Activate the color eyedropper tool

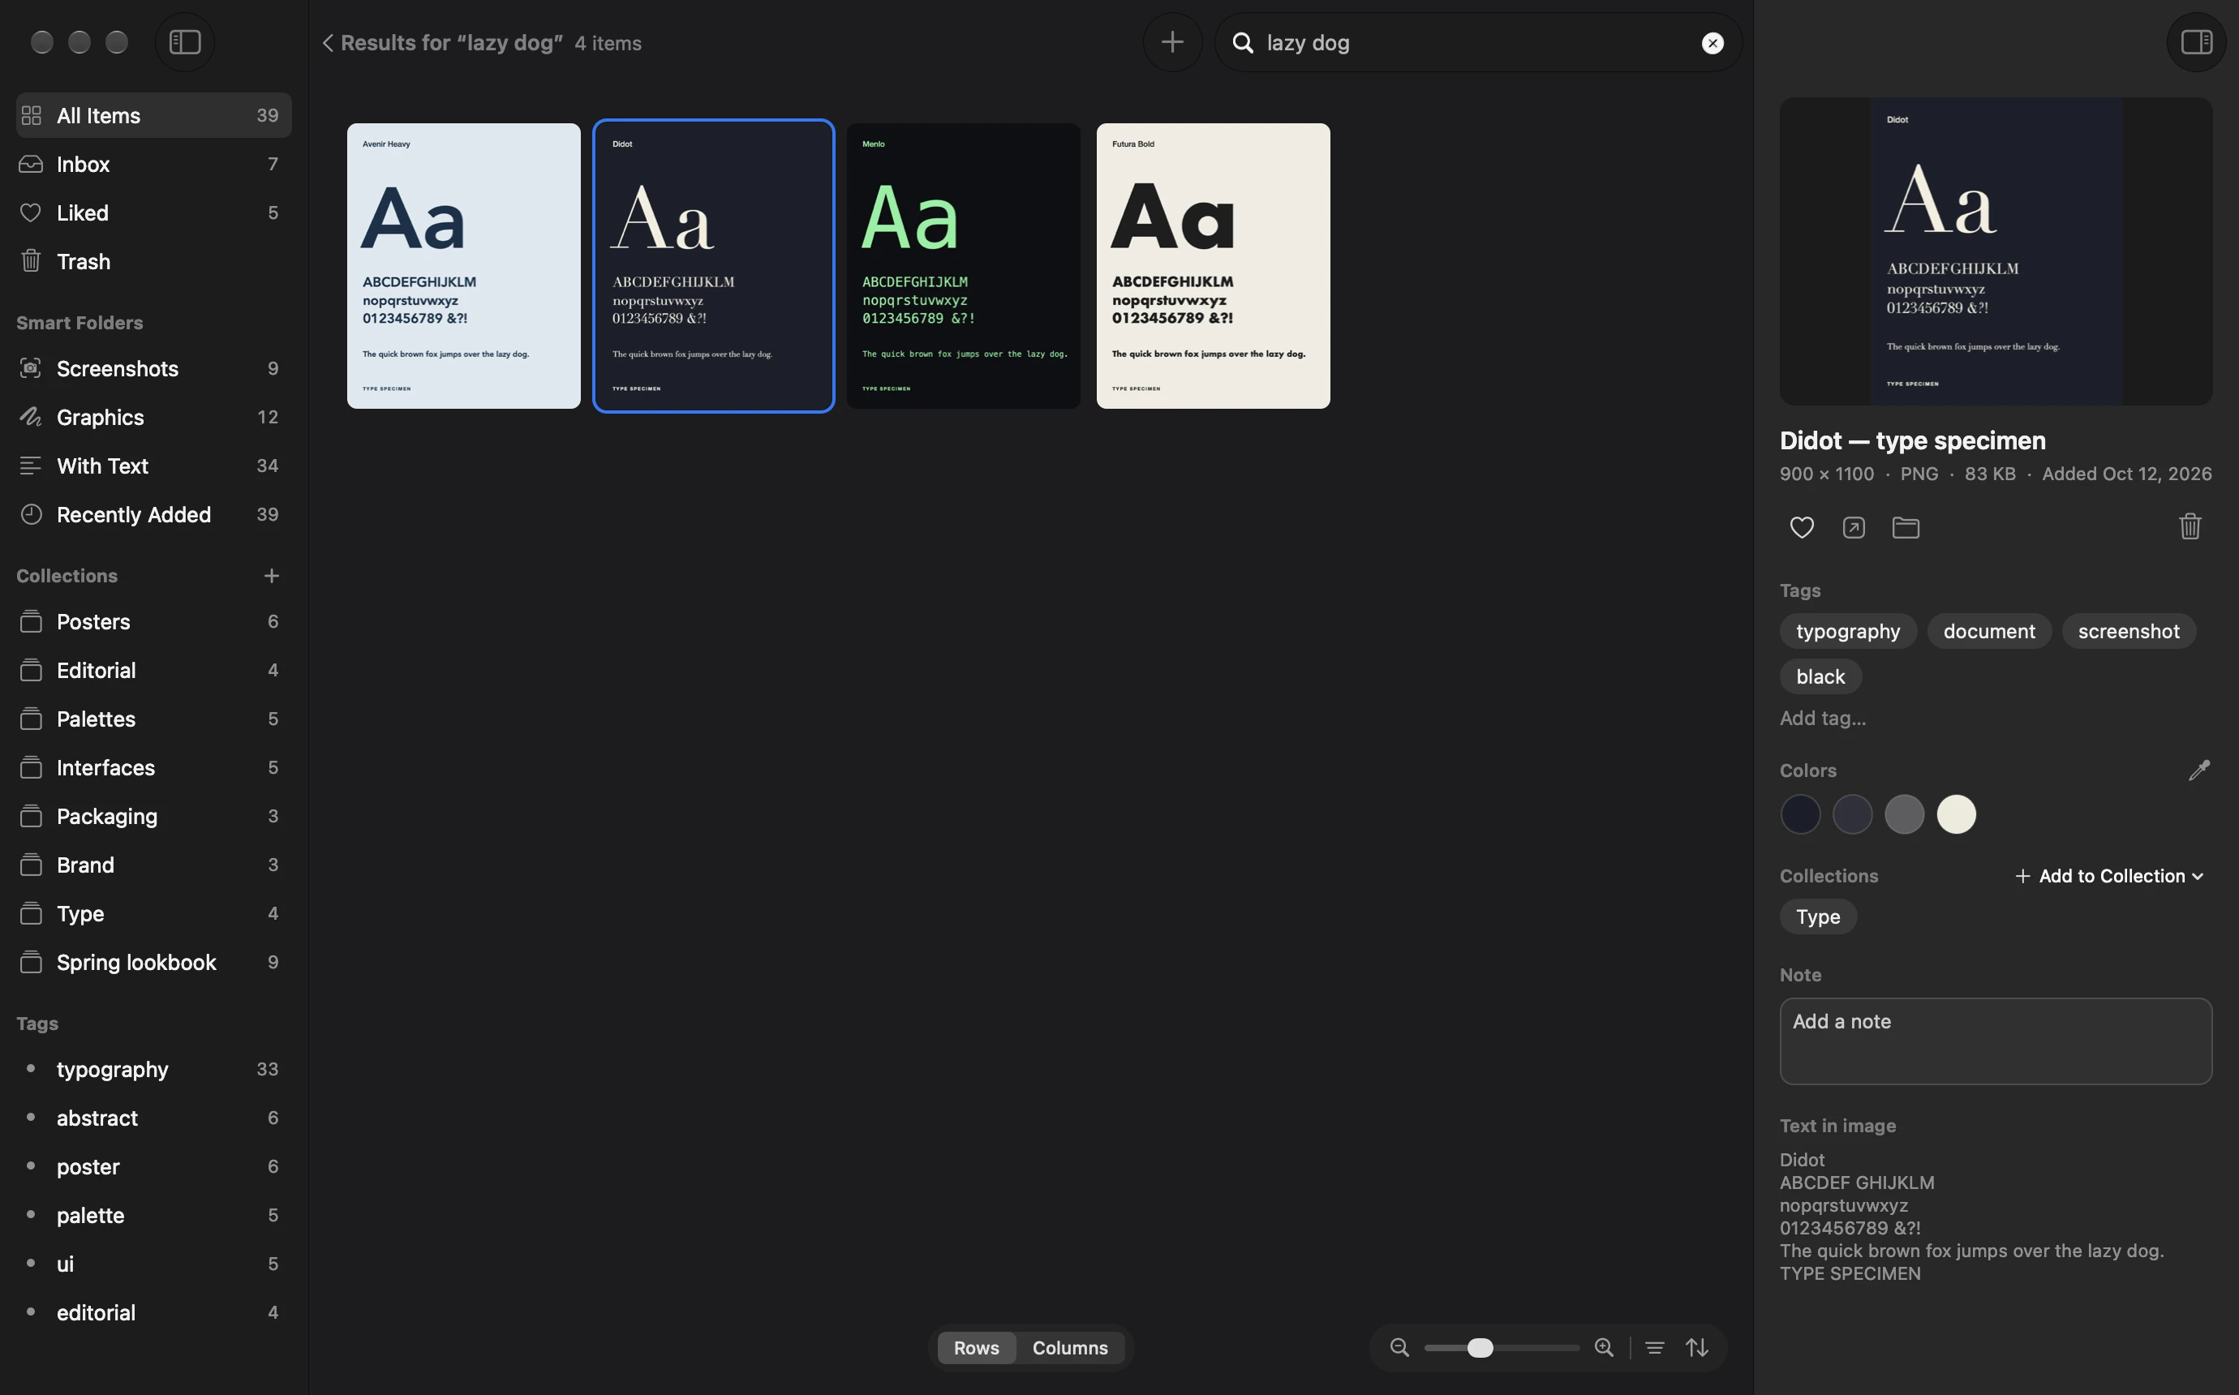(x=2199, y=770)
